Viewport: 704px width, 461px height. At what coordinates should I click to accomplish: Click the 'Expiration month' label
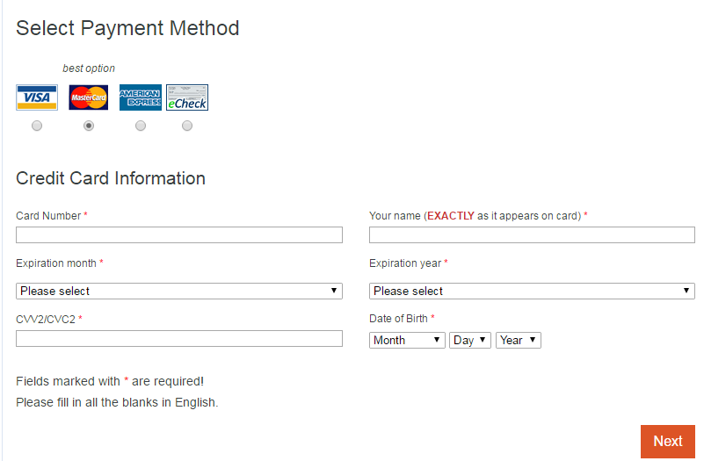(56, 263)
